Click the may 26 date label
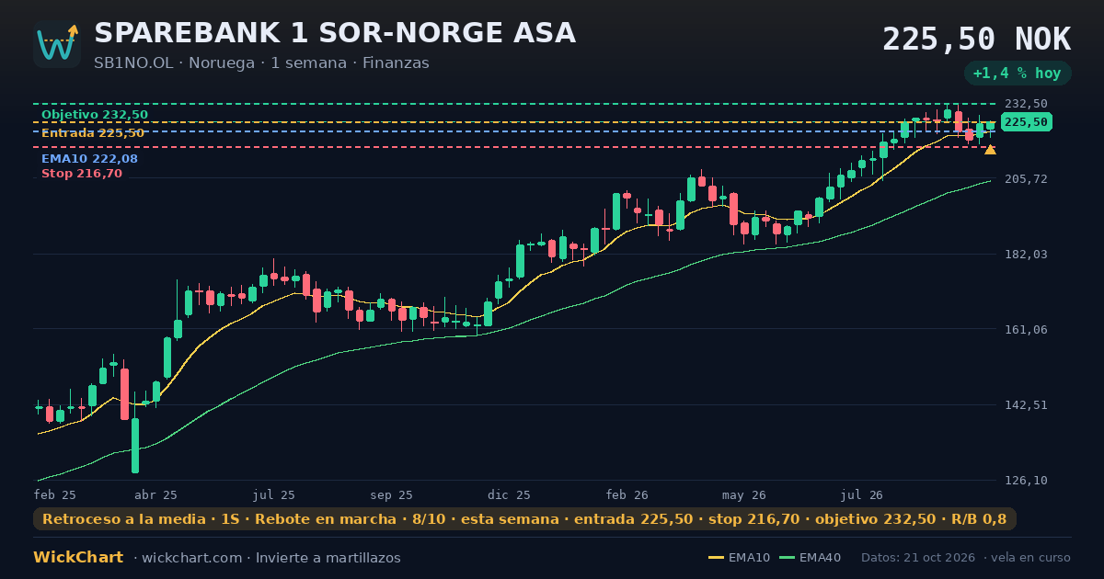The width and height of the screenshot is (1104, 579). coord(744,494)
